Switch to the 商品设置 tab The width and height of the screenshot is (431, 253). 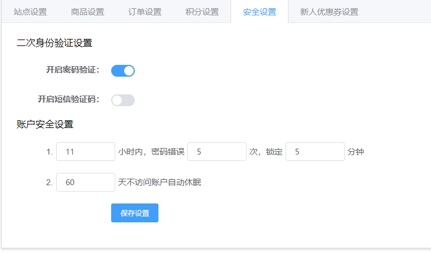88,12
